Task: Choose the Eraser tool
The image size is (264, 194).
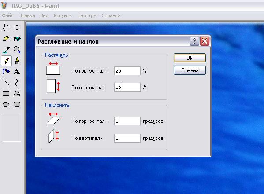Action: 6,39
